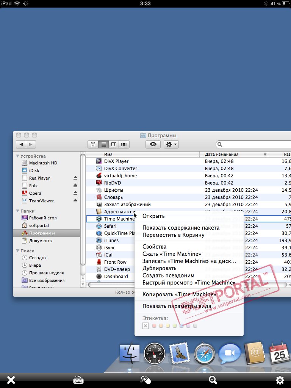Select the Программы sidebar folder
The width and height of the screenshot is (291, 388).
tap(47, 233)
